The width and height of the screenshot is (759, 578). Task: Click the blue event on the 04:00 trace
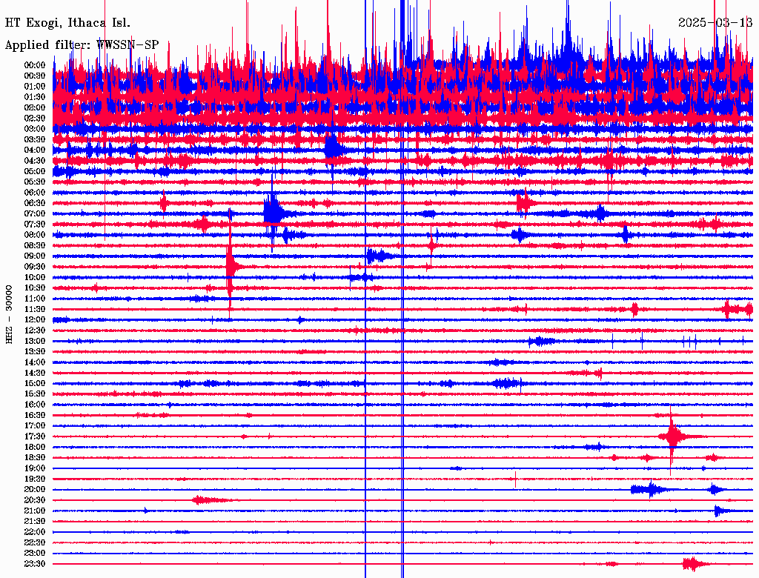pyautogui.click(x=333, y=150)
